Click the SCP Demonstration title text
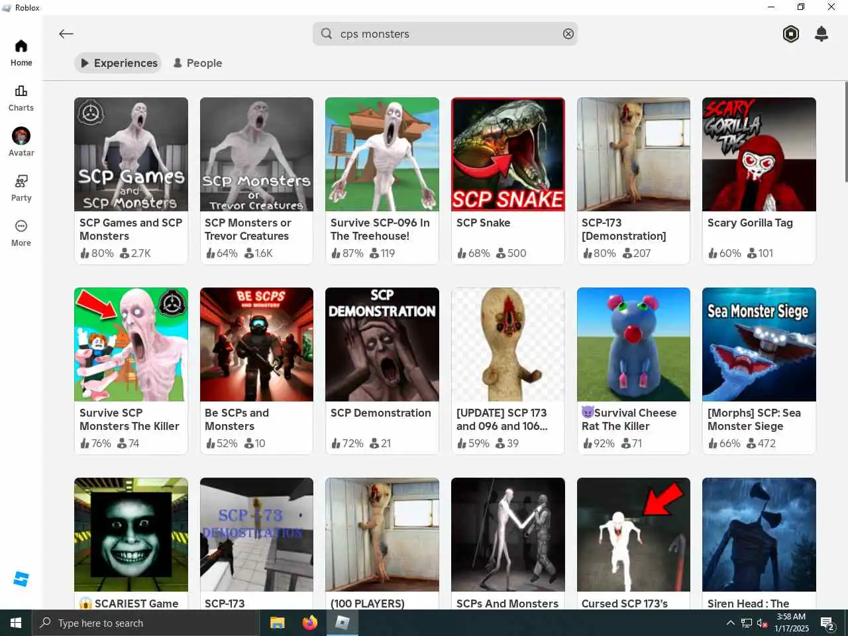 [381, 413]
